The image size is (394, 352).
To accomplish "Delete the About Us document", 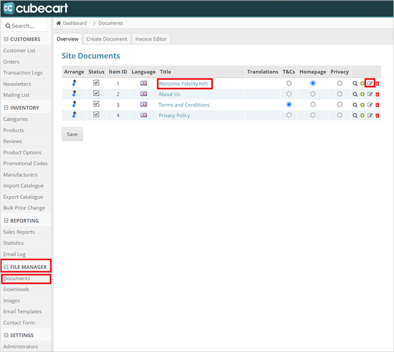I will point(377,95).
